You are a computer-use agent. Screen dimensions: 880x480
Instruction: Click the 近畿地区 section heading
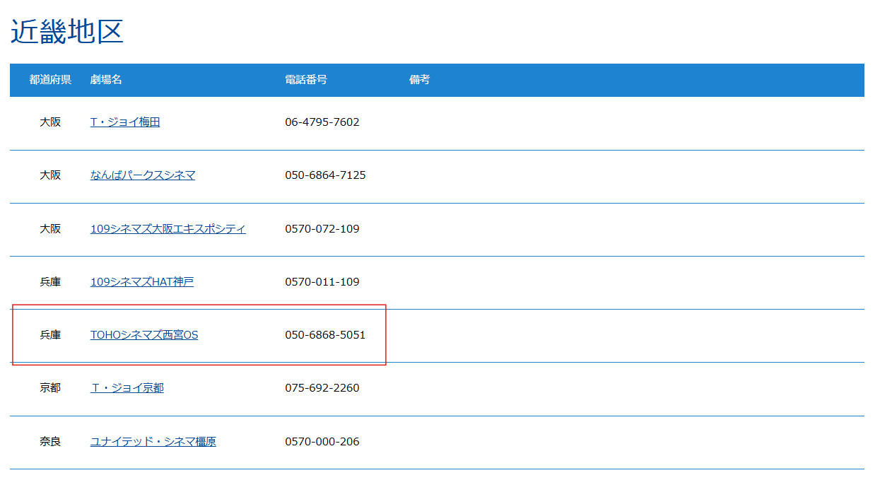click(67, 32)
